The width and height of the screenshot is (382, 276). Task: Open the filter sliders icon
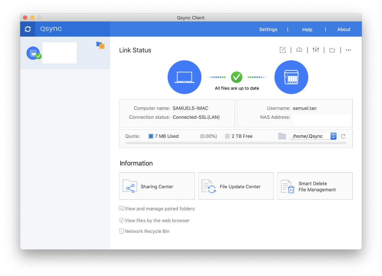coord(316,50)
